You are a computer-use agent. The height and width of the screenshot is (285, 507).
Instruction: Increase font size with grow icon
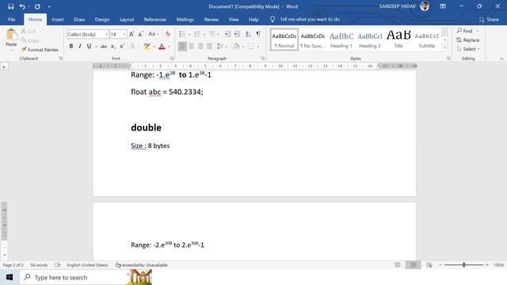132,34
